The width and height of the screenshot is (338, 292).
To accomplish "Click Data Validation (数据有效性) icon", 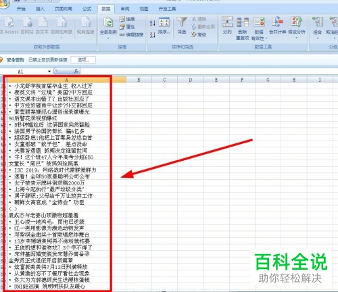I will (259, 22).
